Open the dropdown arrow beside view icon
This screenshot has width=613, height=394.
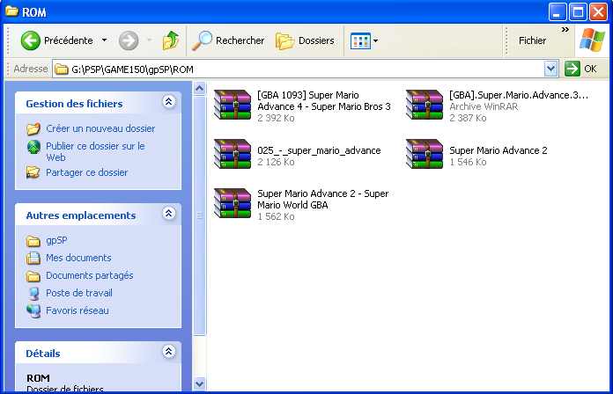(x=376, y=40)
